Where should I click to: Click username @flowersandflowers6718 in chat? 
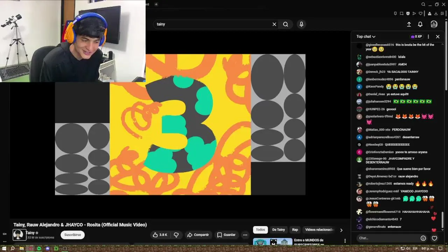pyautogui.click(x=383, y=212)
